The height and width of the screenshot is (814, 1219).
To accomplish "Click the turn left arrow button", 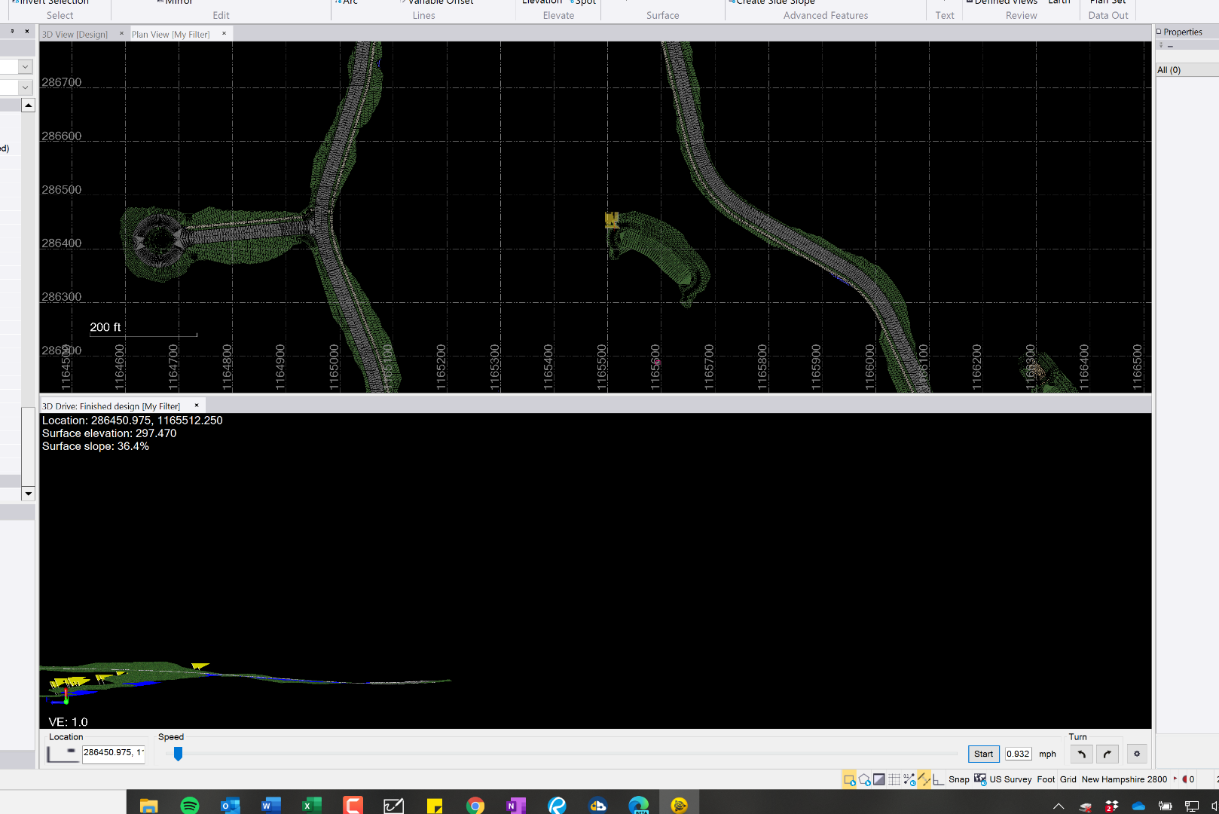I will (1081, 754).
